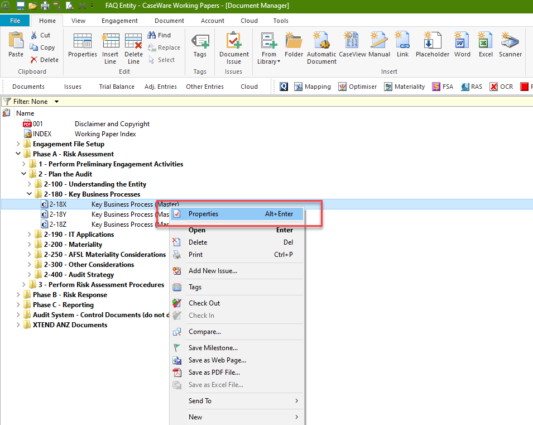Open Find from the Edit group
Viewport: 533px width, 425px height.
click(159, 35)
